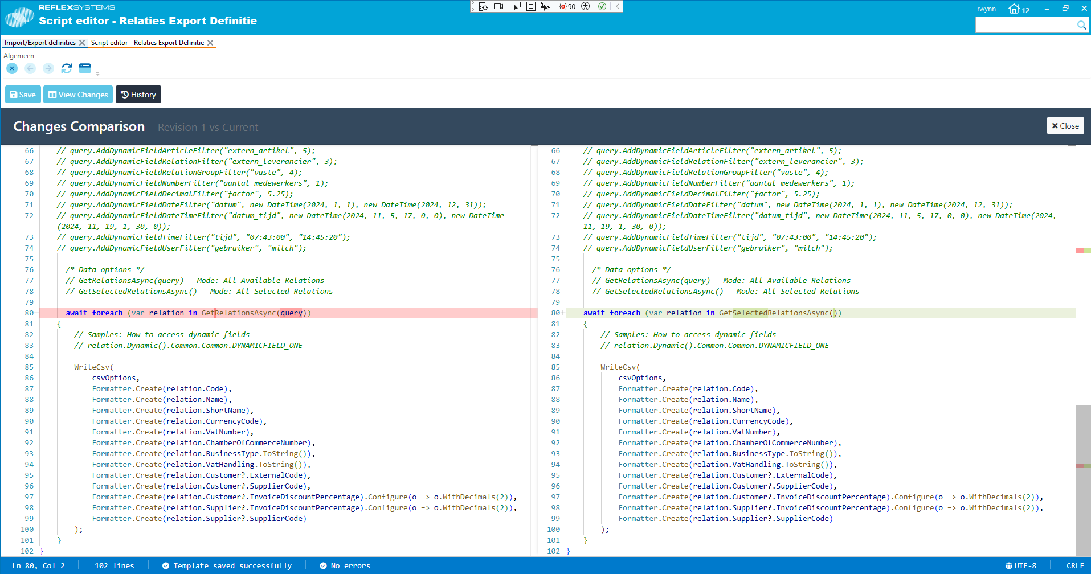Viewport: 1091px width, 574px height.
Task: Click line number 66 in the left pane
Action: click(x=29, y=151)
